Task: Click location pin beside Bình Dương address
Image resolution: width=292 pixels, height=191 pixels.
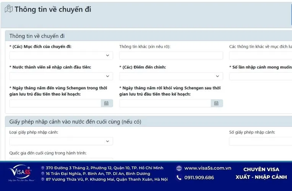Action: tap(43, 173)
